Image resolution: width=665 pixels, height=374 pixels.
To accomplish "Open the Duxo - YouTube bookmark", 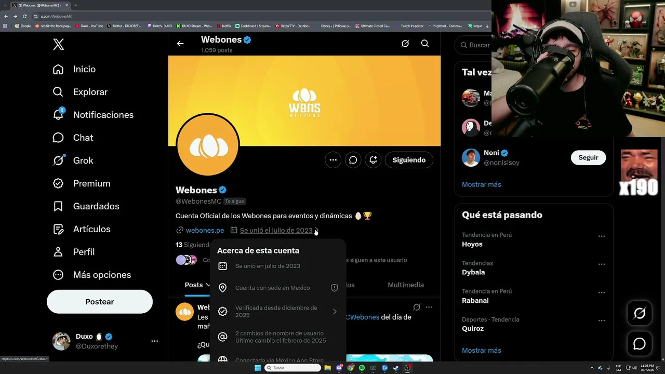I will tap(89, 26).
